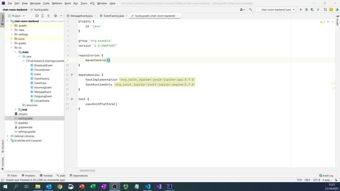Open UnicastEvent class in tree

click(x=42, y=101)
